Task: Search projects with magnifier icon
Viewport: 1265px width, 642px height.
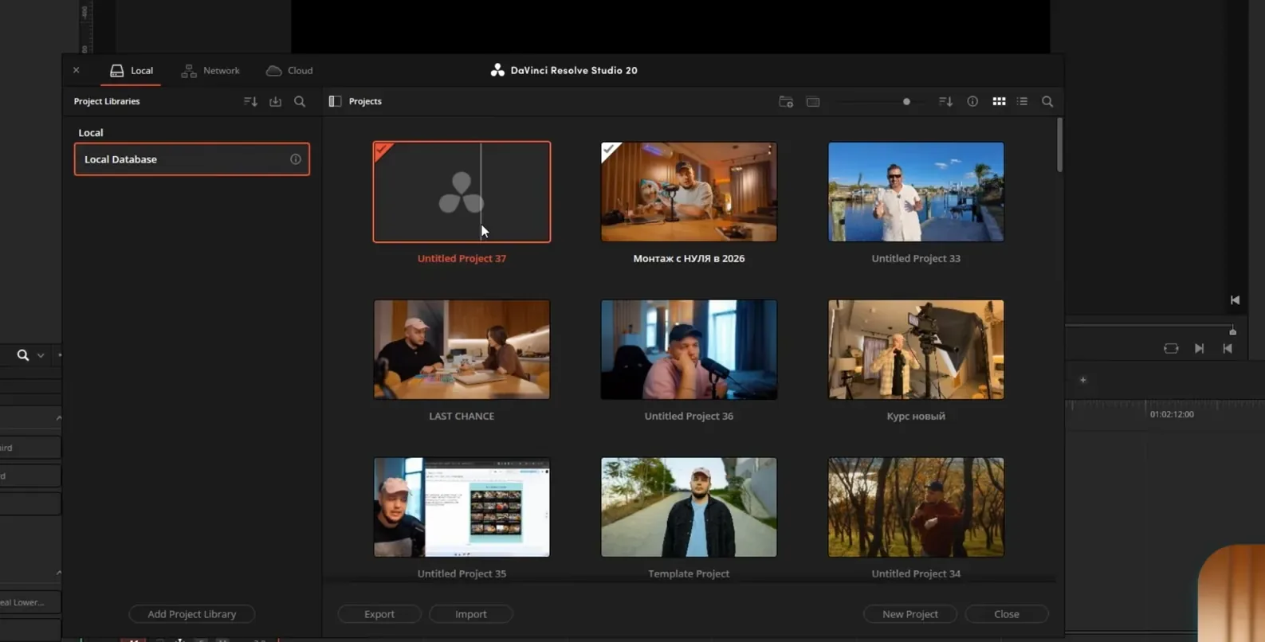Action: tap(1047, 101)
